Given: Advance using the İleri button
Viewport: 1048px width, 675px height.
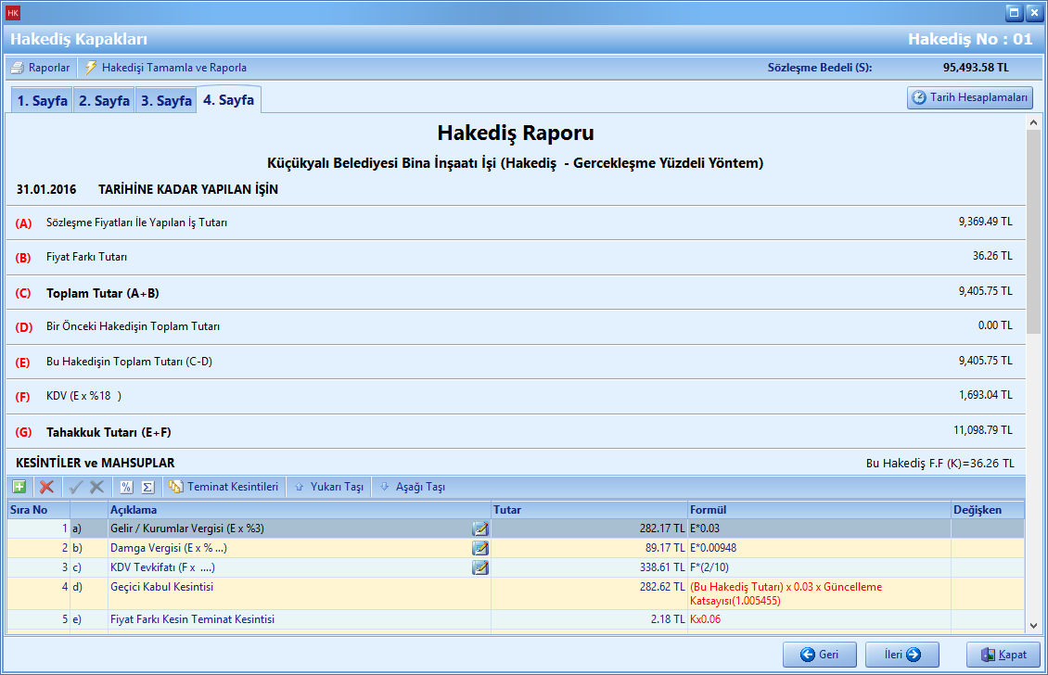Looking at the screenshot, I should coord(901,654).
